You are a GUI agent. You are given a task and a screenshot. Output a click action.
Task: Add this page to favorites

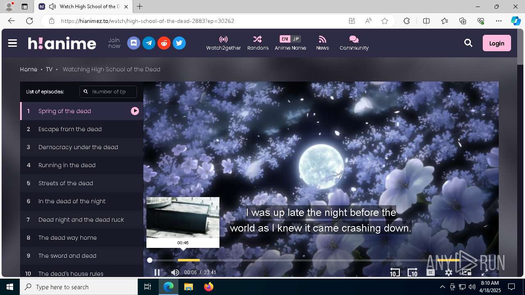(385, 21)
